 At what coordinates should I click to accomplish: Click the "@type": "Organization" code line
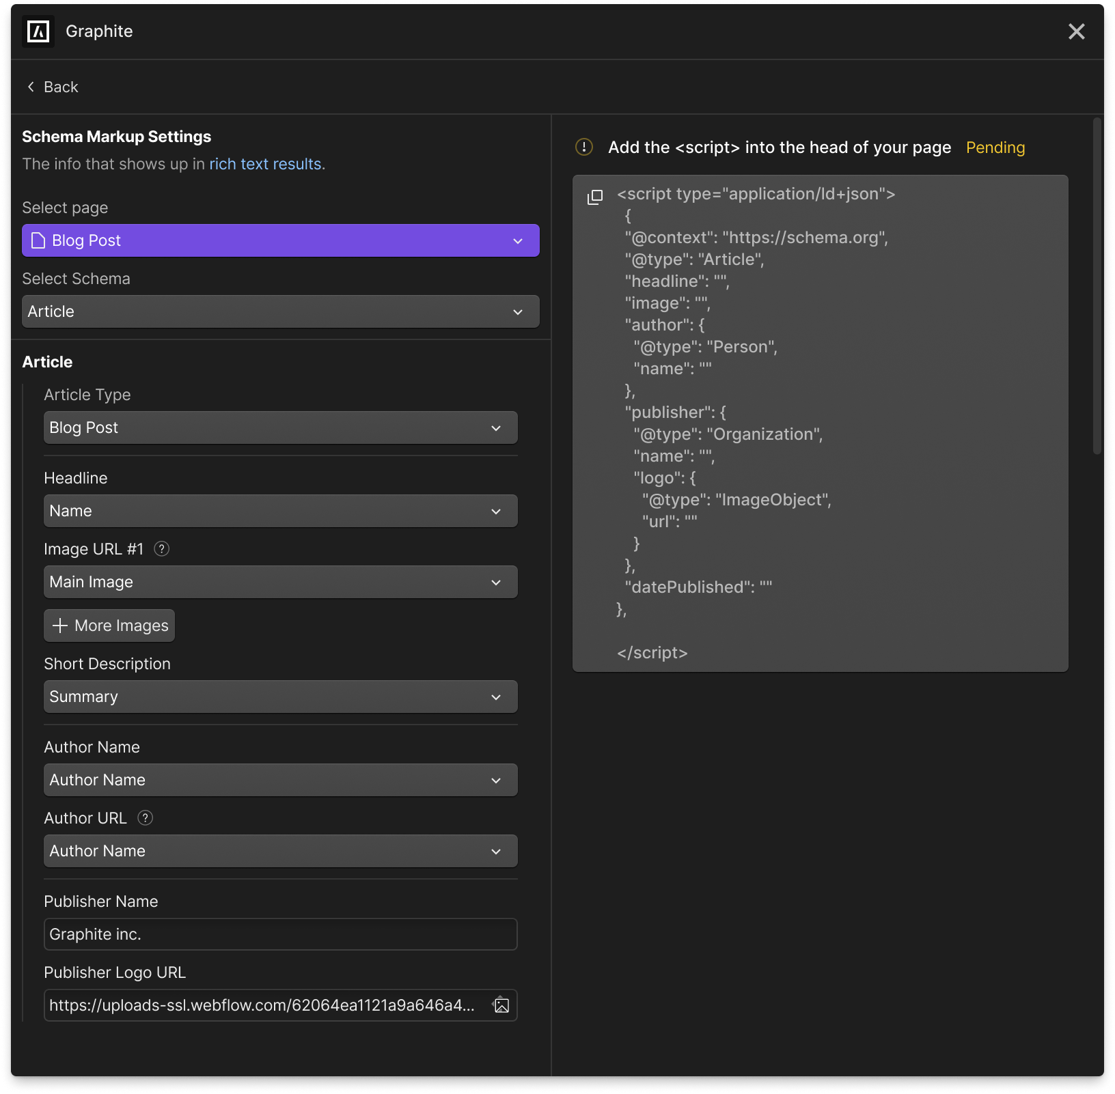tap(728, 434)
